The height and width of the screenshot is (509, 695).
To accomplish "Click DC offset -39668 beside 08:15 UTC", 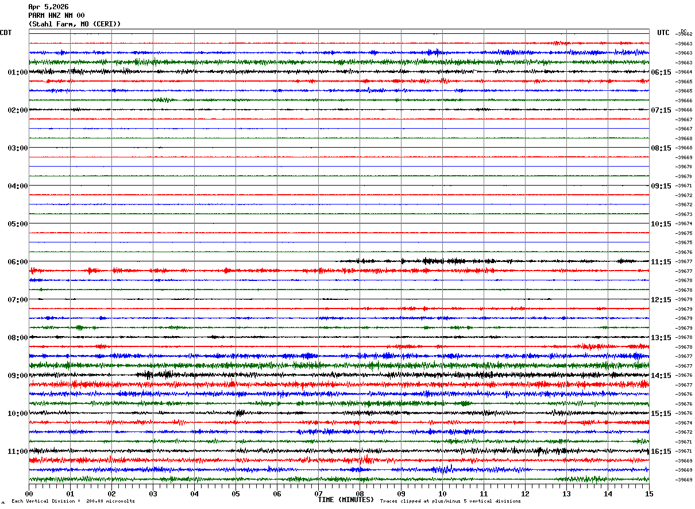I will click(x=684, y=148).
